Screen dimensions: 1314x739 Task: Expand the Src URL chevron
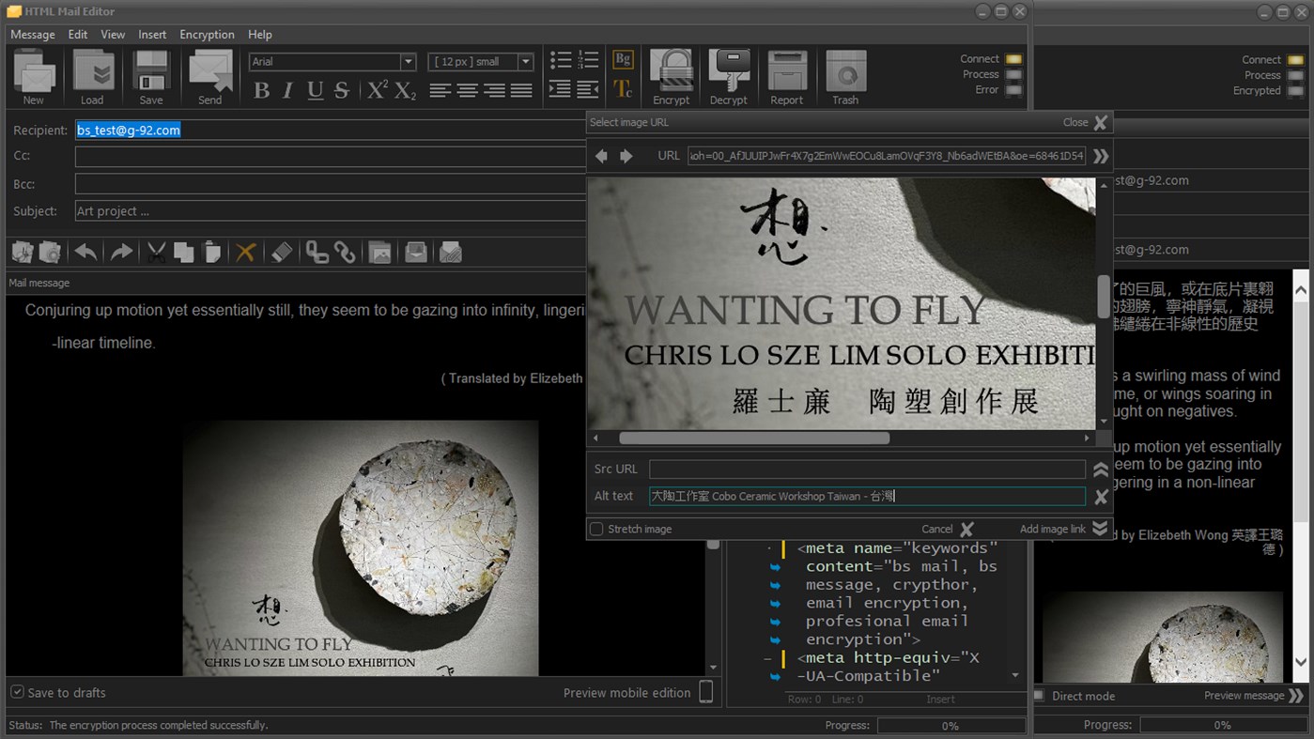tap(1101, 469)
